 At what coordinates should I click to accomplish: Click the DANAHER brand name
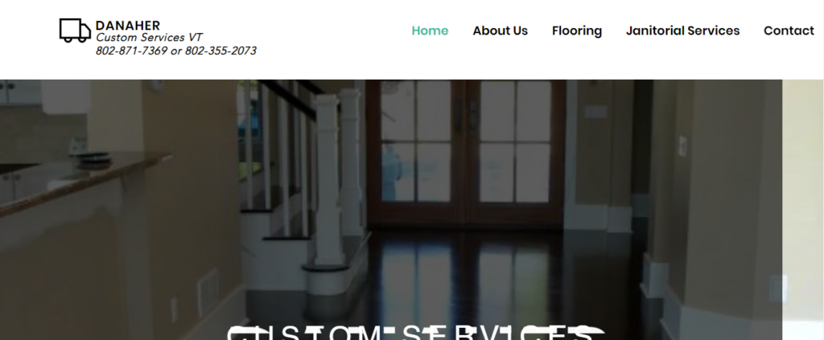[128, 25]
